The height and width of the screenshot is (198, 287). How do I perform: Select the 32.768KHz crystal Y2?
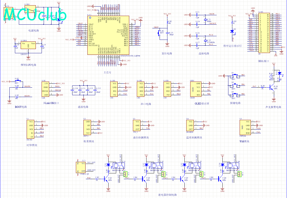[205, 41]
